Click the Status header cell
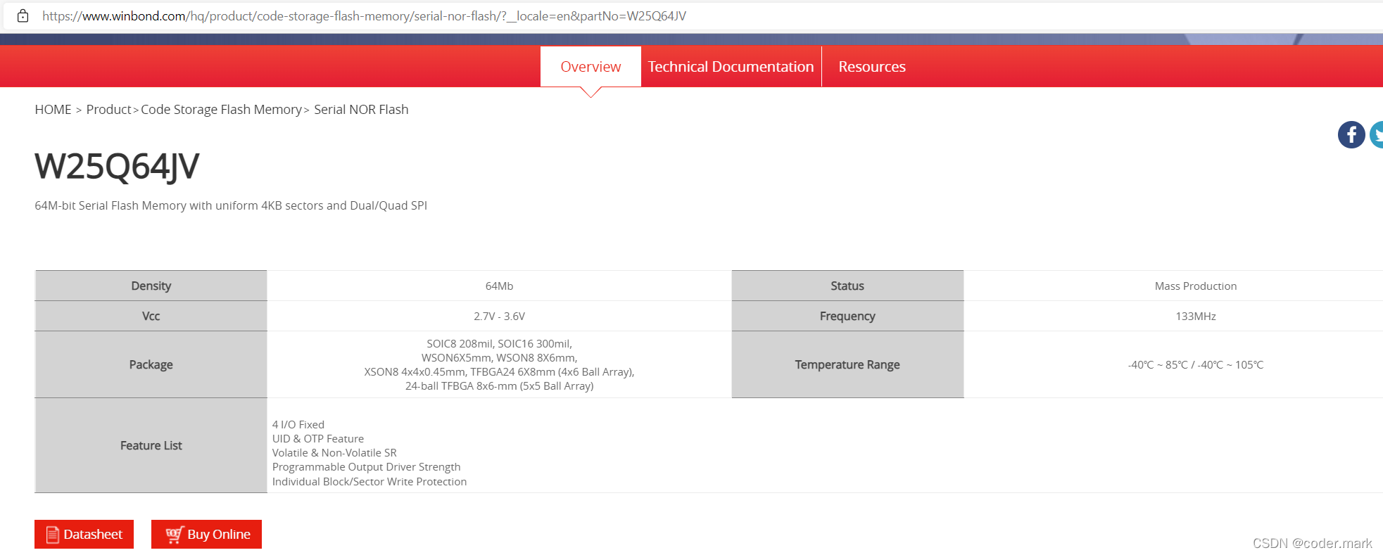Screen dimensions: 1383x555 (x=847, y=286)
